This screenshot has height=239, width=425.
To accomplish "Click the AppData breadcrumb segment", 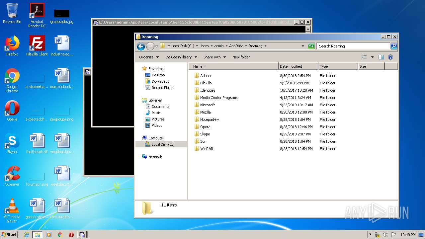I will (x=236, y=46).
